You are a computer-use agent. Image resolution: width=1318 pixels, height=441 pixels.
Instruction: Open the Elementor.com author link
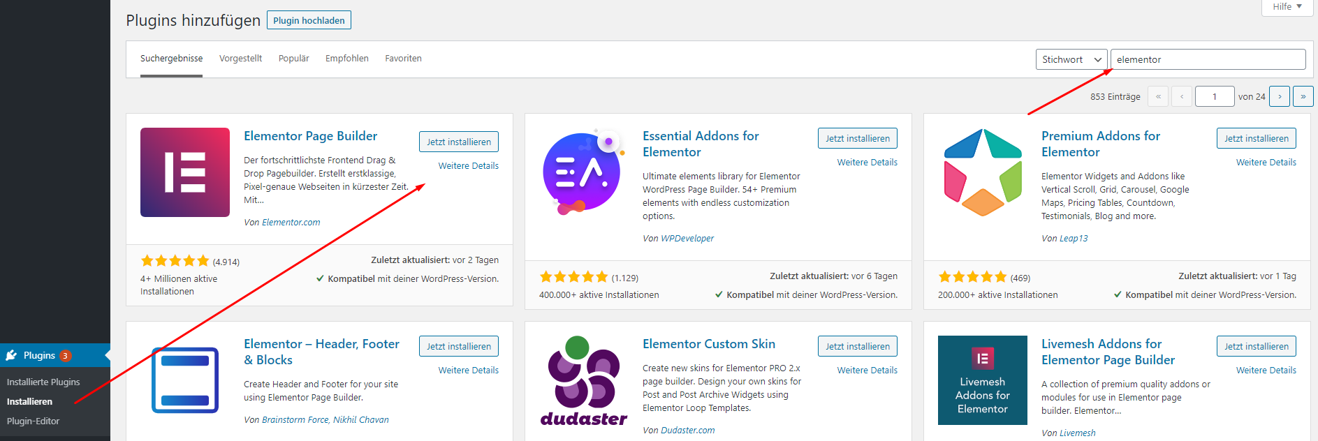(291, 222)
